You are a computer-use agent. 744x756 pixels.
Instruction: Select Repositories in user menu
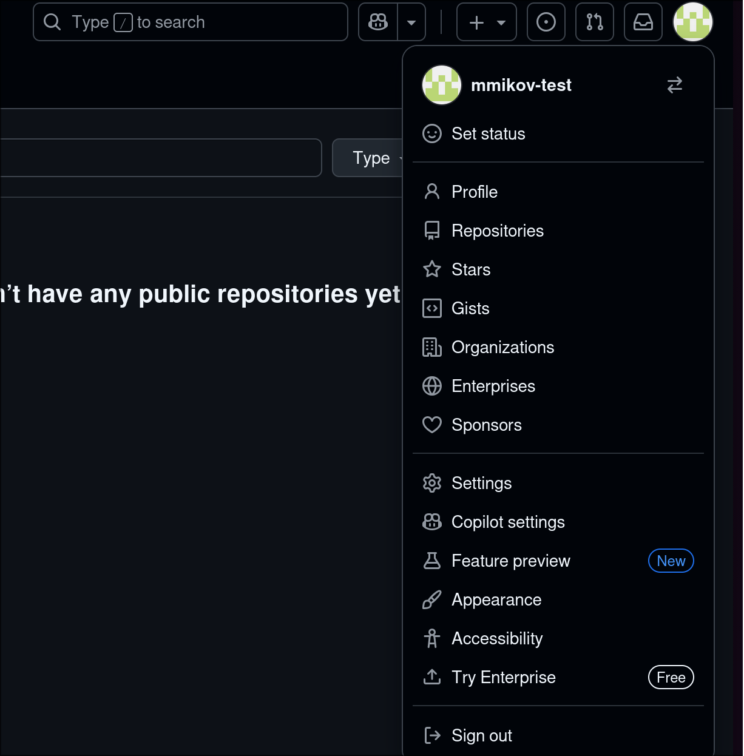tap(498, 231)
